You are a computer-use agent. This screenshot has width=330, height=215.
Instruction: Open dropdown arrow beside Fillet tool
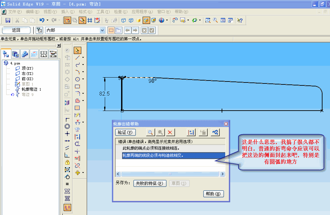pos(83,93)
